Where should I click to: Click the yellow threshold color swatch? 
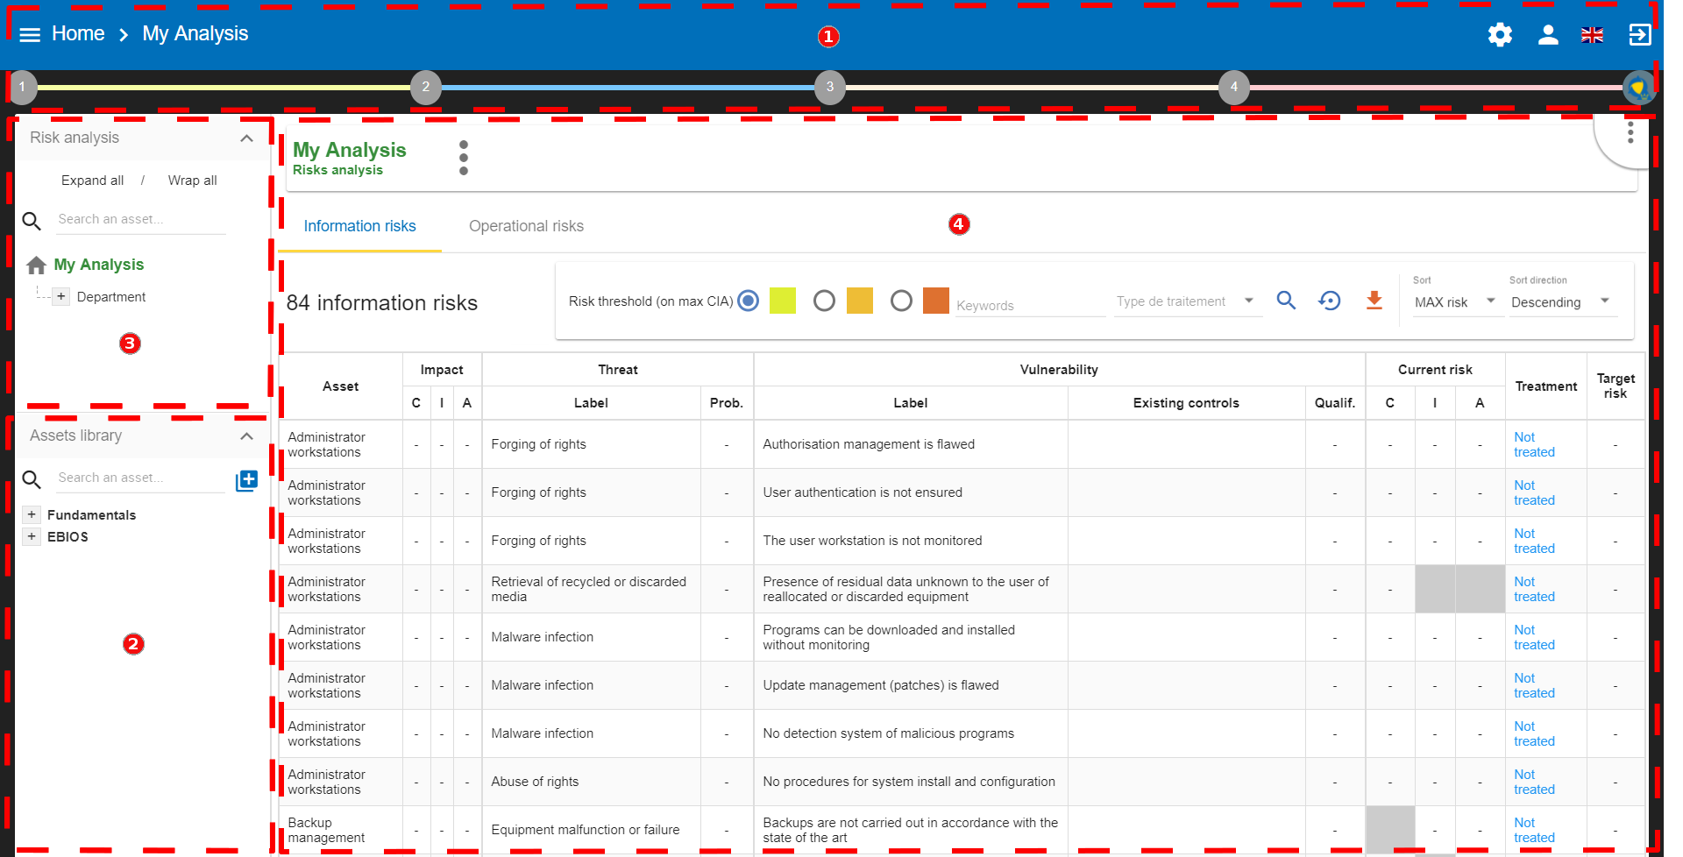(x=782, y=301)
